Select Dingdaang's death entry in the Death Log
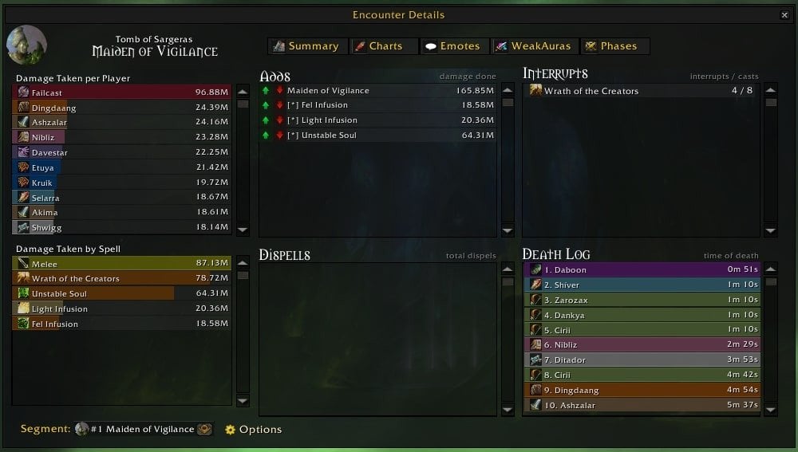Screen dimensions: 798x452 pos(642,390)
